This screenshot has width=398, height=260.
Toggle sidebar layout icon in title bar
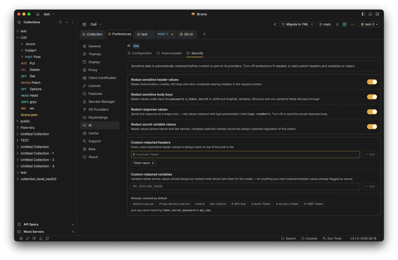coord(363,14)
